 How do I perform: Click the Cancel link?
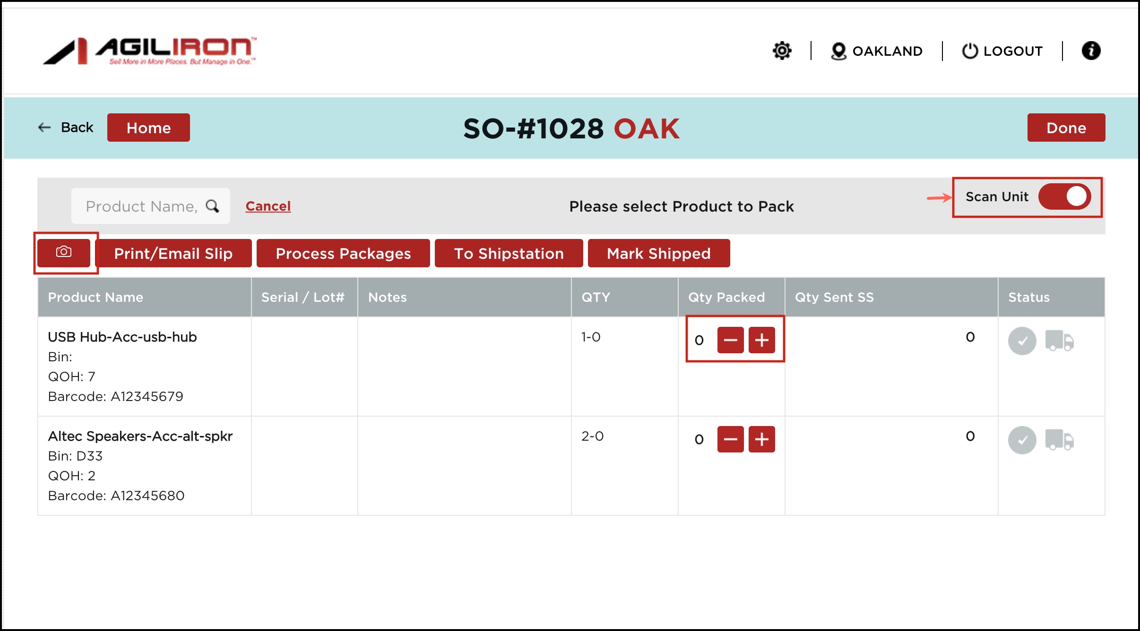pyautogui.click(x=268, y=206)
